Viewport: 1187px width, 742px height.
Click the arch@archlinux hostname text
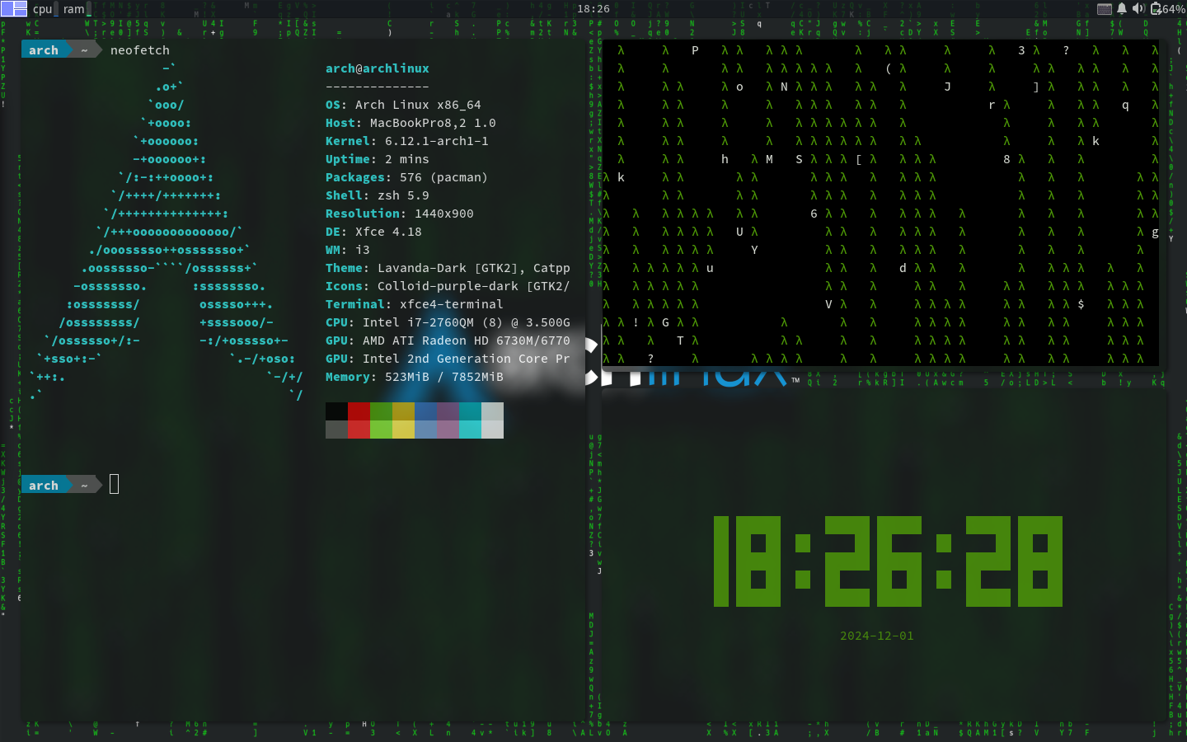[377, 68]
